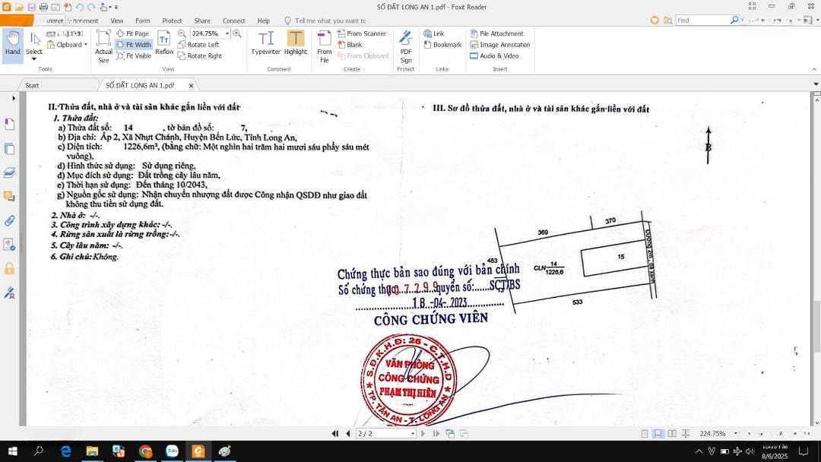Expand the zoom percentage dropdown in ribbon

tap(227, 33)
